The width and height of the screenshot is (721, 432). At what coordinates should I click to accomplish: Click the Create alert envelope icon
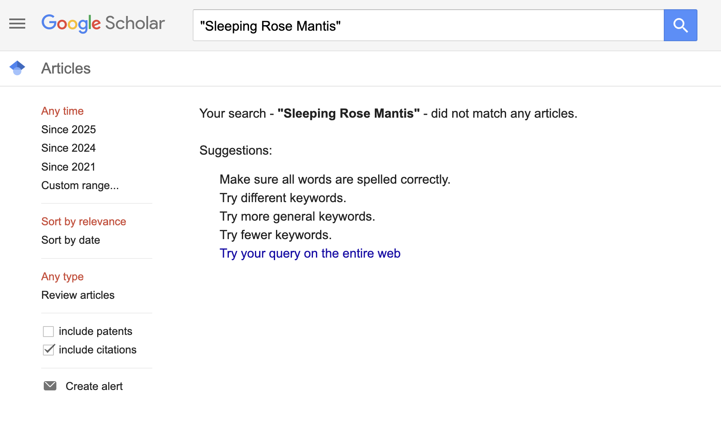pos(50,386)
